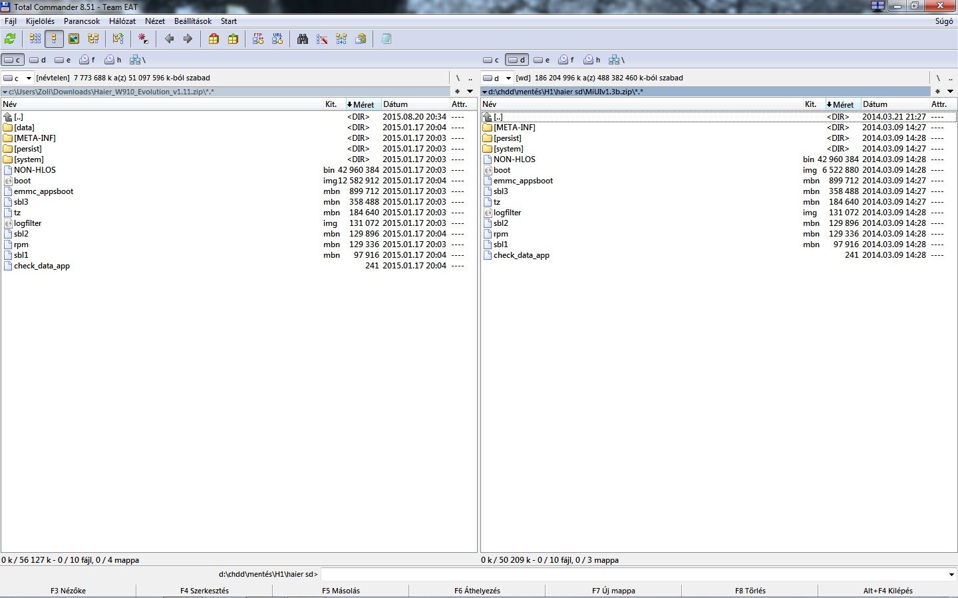
Task: Click F6 Áthelyezés button
Action: 477,590
